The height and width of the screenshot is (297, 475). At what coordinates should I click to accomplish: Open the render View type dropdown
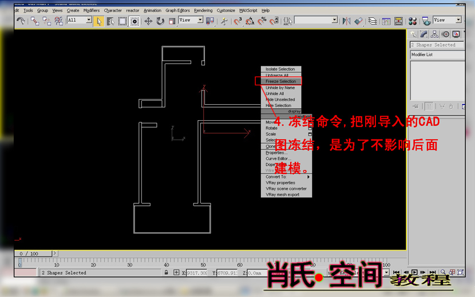click(x=458, y=20)
